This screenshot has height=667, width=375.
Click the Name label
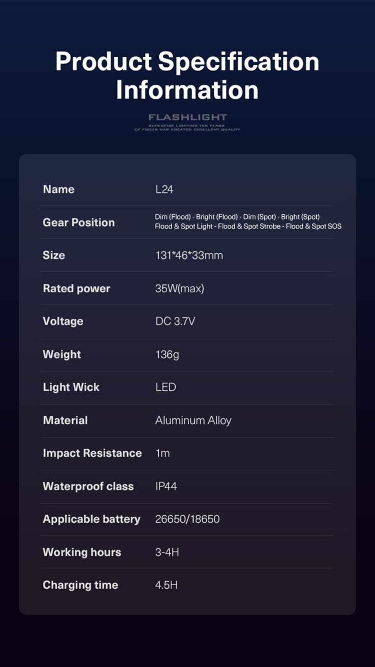[x=59, y=189]
